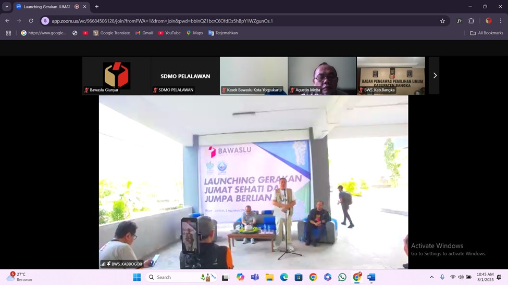The height and width of the screenshot is (285, 508).
Task: Open the microphone tray icon
Action: pyautogui.click(x=442, y=277)
